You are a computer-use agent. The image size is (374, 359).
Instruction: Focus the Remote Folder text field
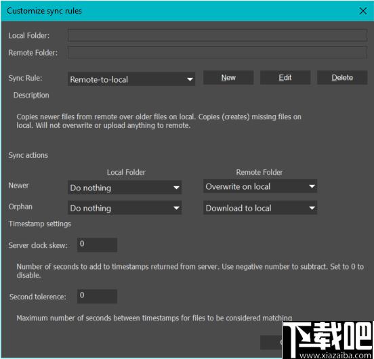(x=217, y=53)
